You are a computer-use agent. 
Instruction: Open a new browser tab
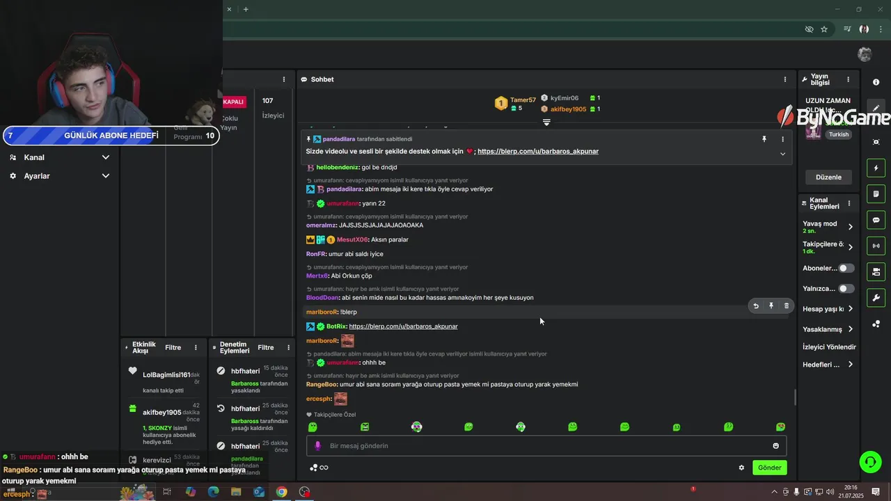pyautogui.click(x=246, y=9)
